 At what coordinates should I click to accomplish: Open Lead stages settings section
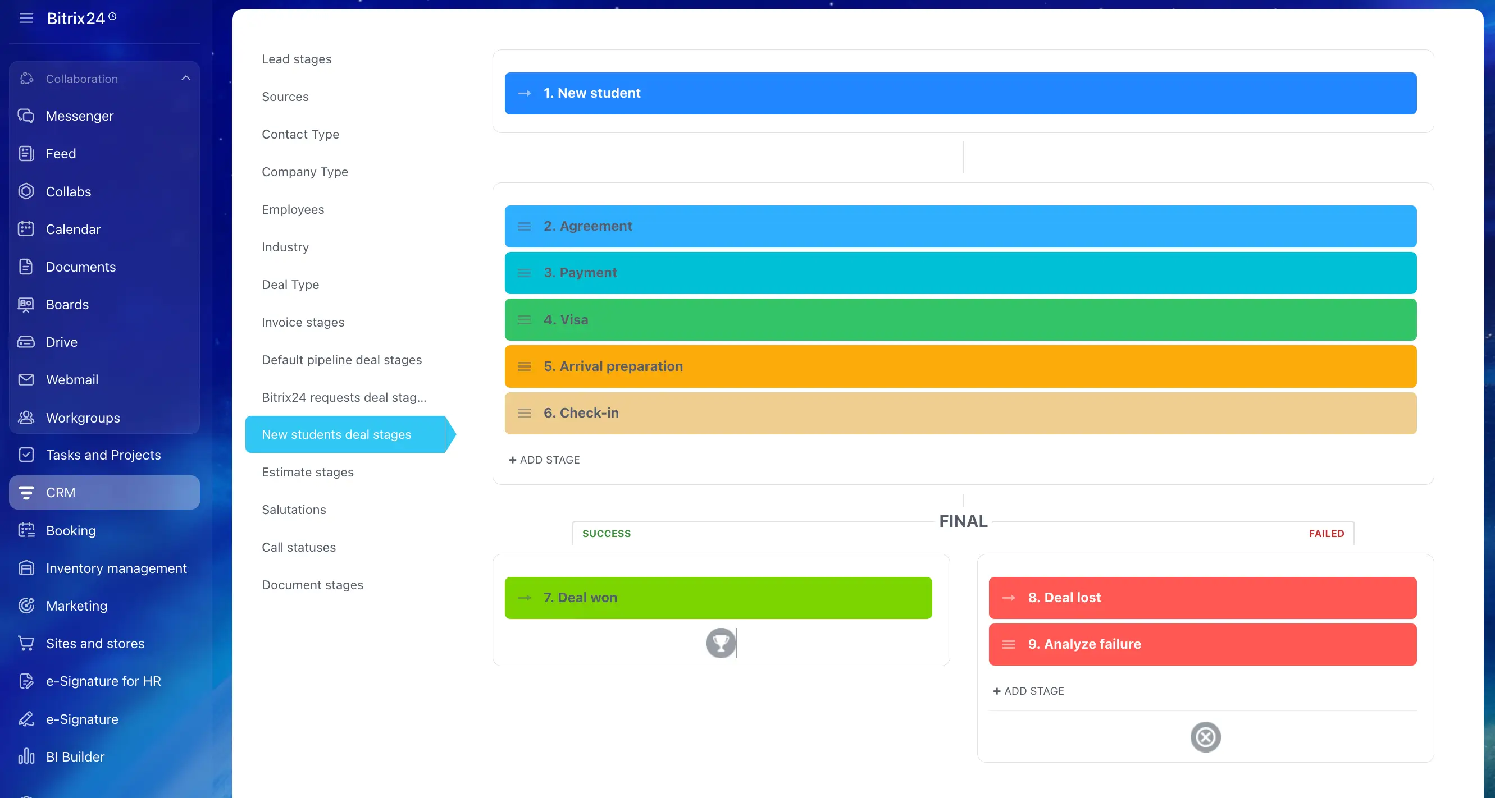297,59
